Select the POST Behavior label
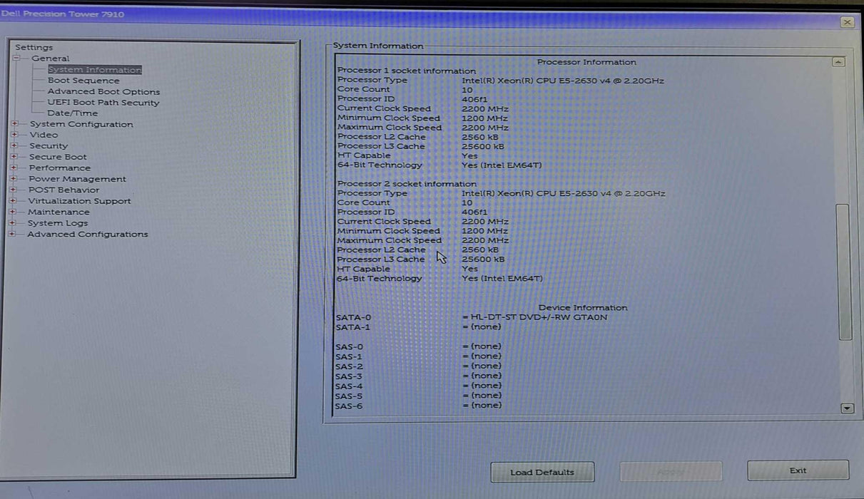The width and height of the screenshot is (864, 499). pos(64,190)
